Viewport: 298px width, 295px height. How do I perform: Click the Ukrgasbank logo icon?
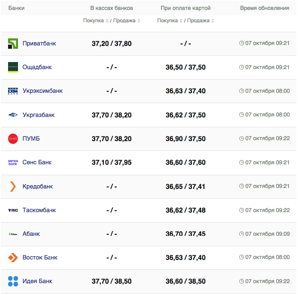pyautogui.click(x=13, y=115)
